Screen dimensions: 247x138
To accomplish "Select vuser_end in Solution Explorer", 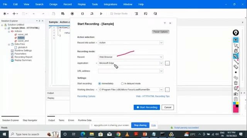I will pos(23,41).
